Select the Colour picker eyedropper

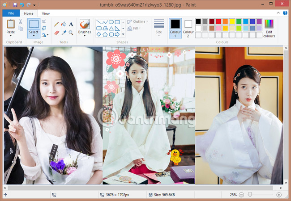[x=64, y=33]
